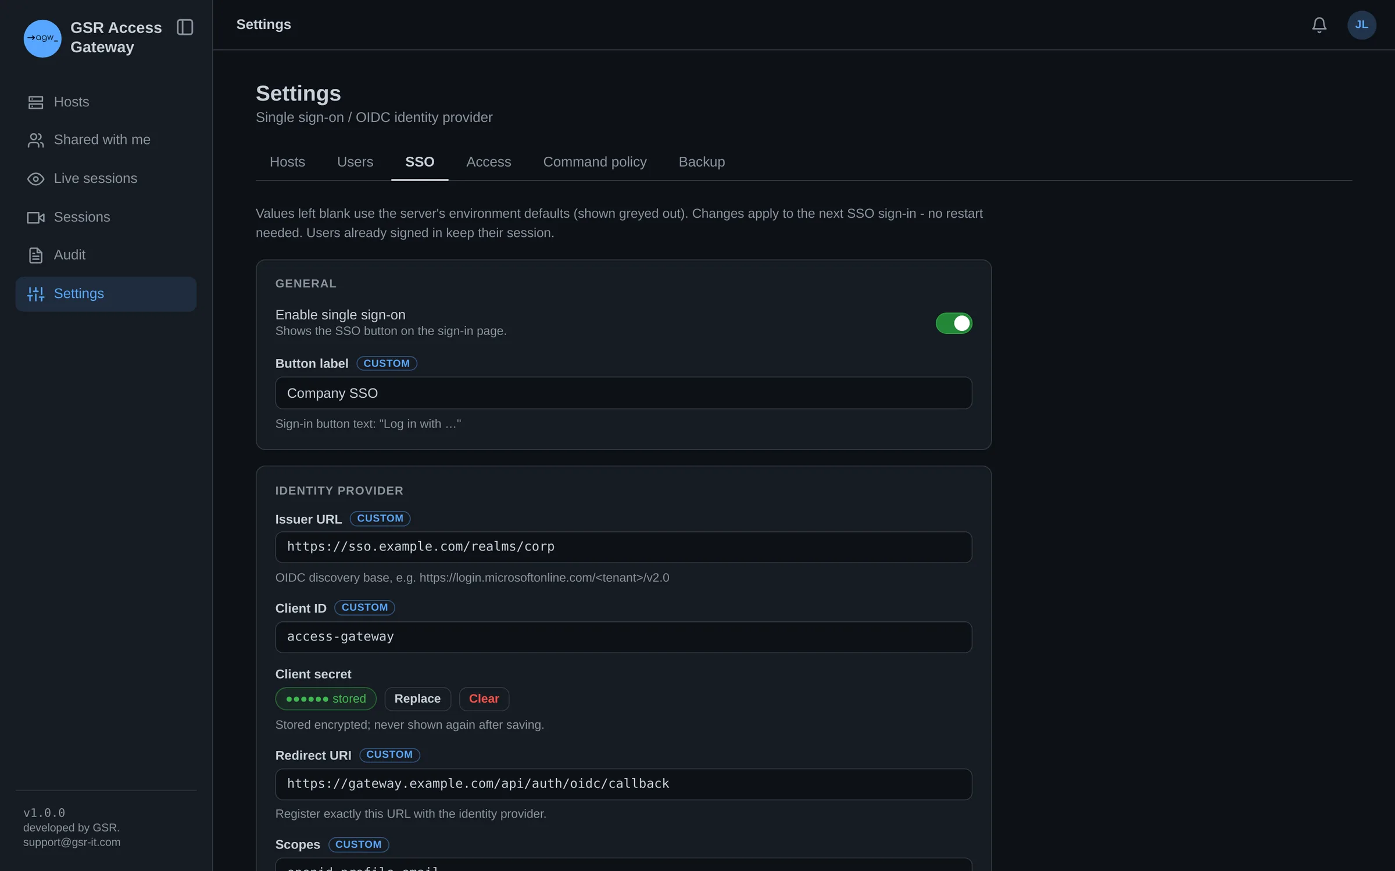
Task: Clear the stored client secret
Action: pos(484,699)
